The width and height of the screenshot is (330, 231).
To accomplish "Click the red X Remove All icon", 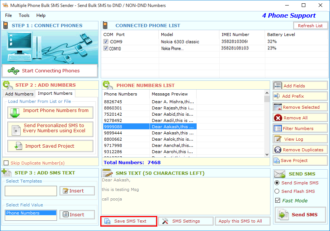I will 278,118.
